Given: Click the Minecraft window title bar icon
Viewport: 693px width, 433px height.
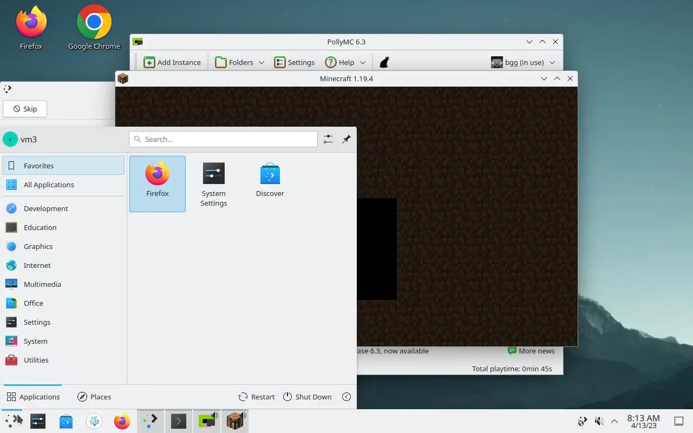Looking at the screenshot, I should tap(123, 78).
